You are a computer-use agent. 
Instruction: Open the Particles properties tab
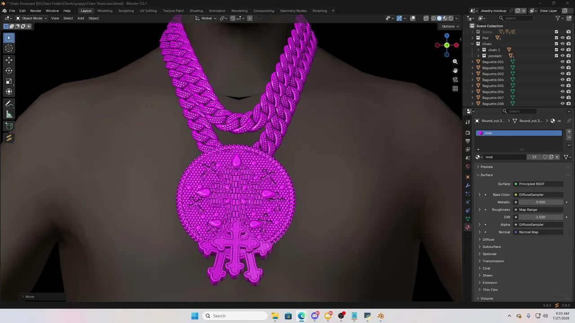[468, 194]
